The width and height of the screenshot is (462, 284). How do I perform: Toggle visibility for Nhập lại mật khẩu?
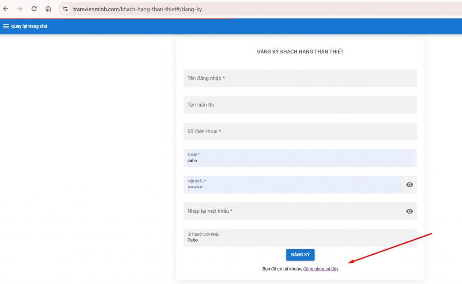point(409,211)
